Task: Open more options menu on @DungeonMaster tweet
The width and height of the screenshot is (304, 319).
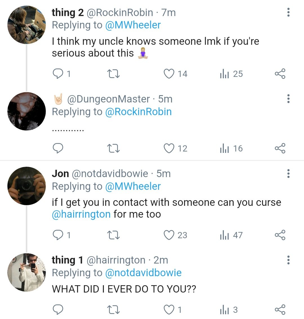Action: click(x=288, y=99)
